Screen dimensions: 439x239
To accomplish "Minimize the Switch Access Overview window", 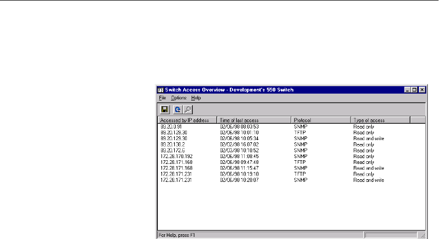I will click(408, 90).
